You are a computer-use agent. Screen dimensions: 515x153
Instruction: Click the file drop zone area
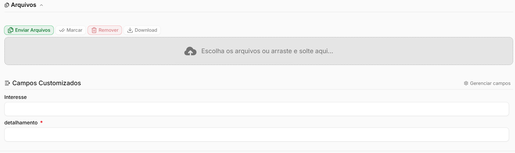[259, 51]
